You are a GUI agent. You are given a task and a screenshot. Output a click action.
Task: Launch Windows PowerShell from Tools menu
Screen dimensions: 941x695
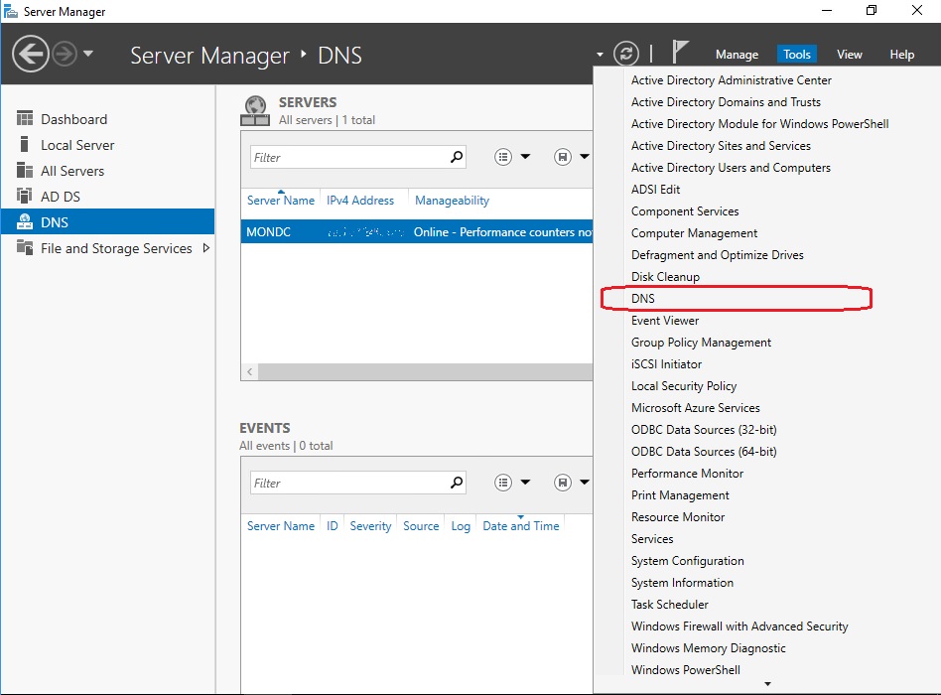pos(685,669)
